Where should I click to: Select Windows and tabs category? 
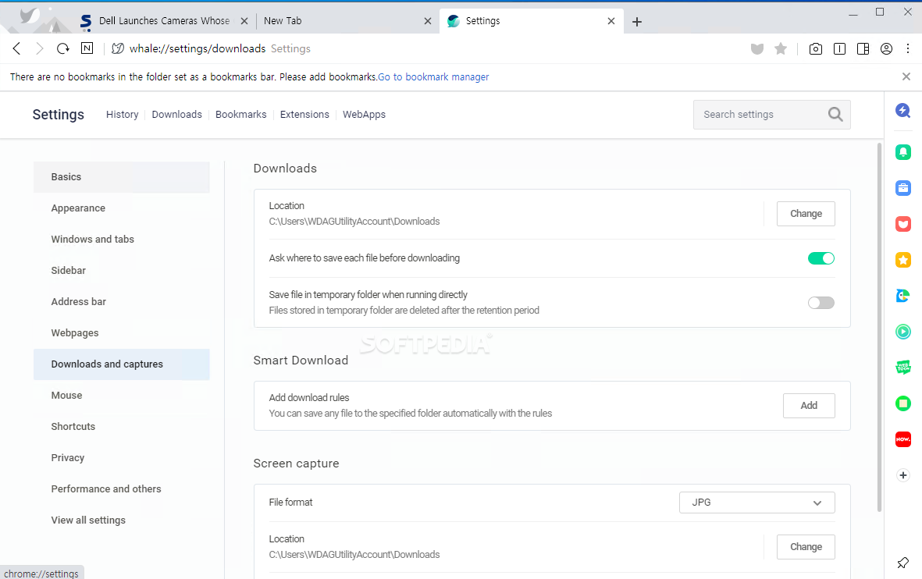[x=122, y=240]
